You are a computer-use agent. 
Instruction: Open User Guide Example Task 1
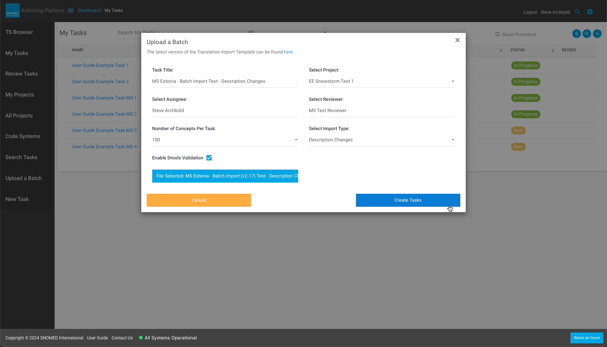(x=100, y=65)
